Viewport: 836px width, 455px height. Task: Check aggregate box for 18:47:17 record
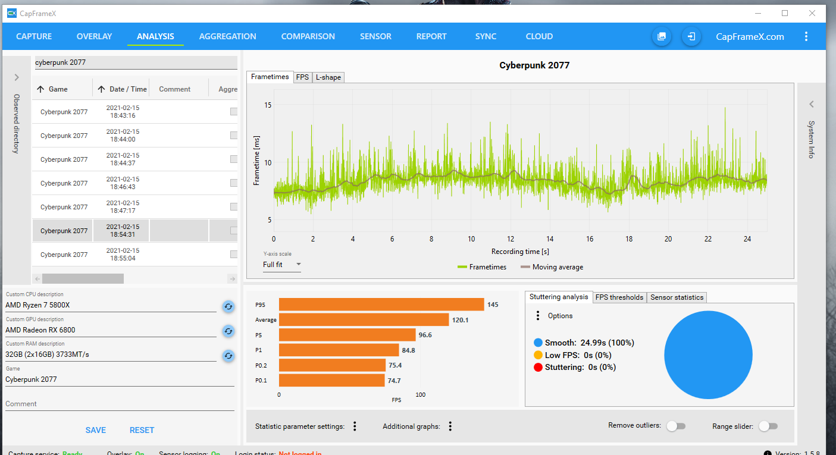234,207
